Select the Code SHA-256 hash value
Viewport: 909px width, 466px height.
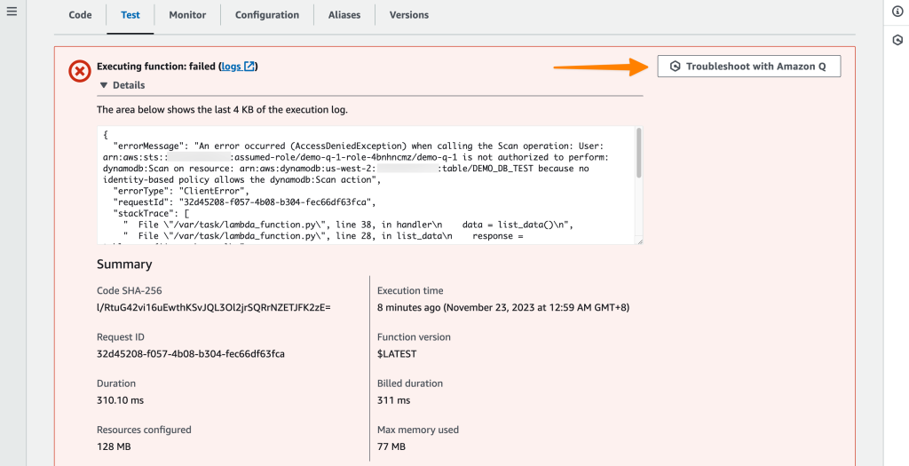point(214,308)
